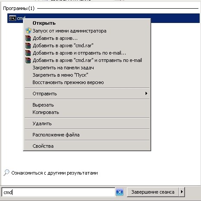Click the cmd program icon
This screenshot has height=201, width=201.
point(13,18)
